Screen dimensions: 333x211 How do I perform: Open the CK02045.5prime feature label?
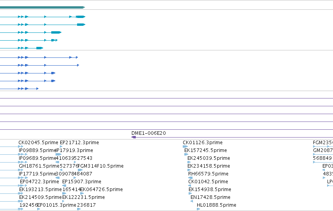[x=38, y=143]
